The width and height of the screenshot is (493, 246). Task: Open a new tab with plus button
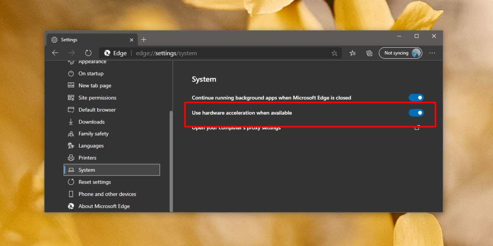coord(143,40)
